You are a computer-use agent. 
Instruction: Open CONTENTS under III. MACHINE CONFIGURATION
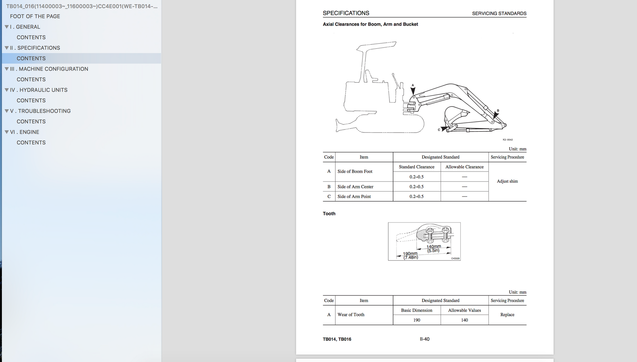31,79
